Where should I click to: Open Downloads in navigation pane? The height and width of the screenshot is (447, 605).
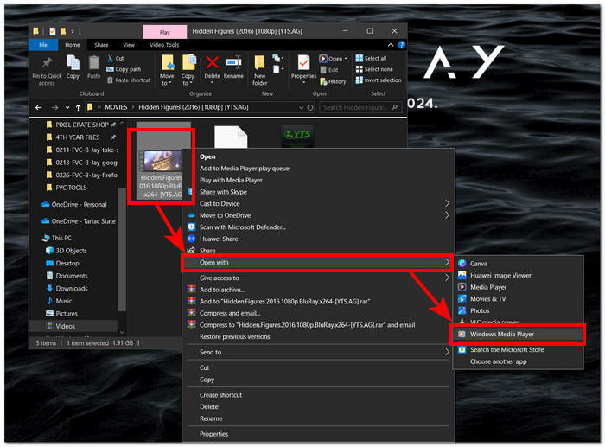pos(72,289)
